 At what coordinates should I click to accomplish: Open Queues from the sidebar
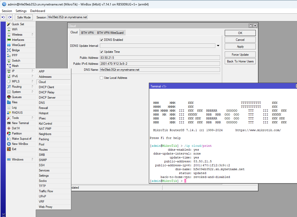point(17,97)
